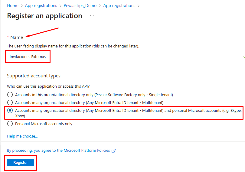Open the Help me choose link
This screenshot has height=172, width=245.
point(22,136)
